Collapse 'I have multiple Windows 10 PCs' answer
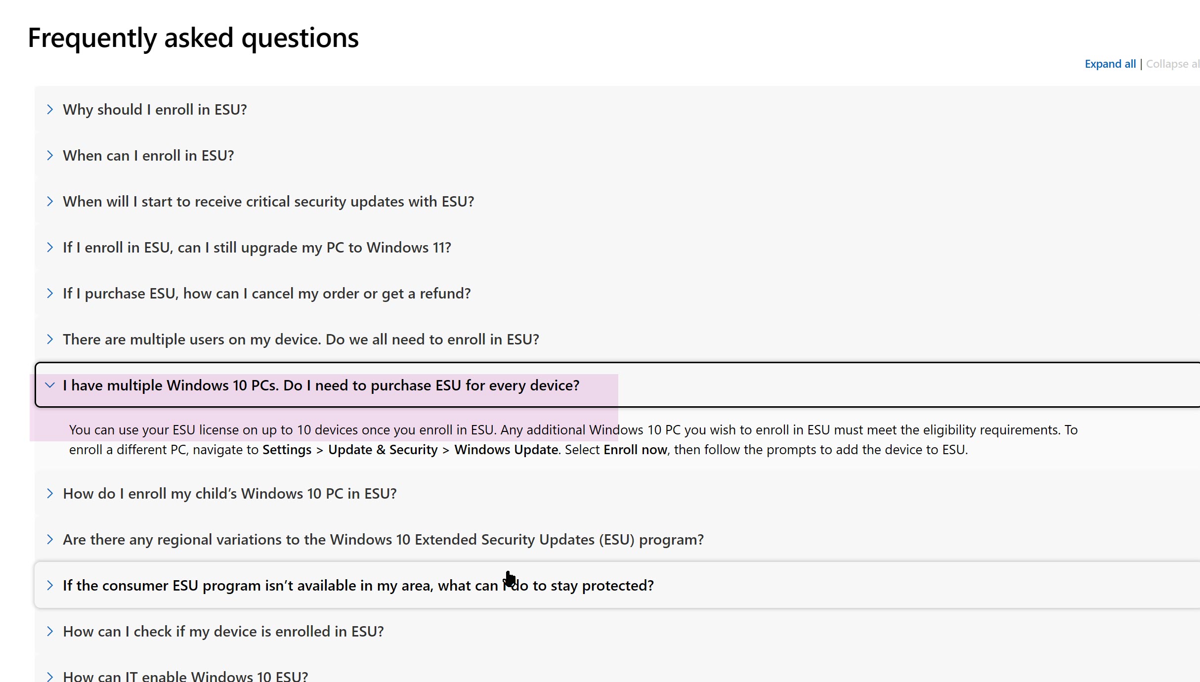Image resolution: width=1200 pixels, height=682 pixels. coord(321,385)
